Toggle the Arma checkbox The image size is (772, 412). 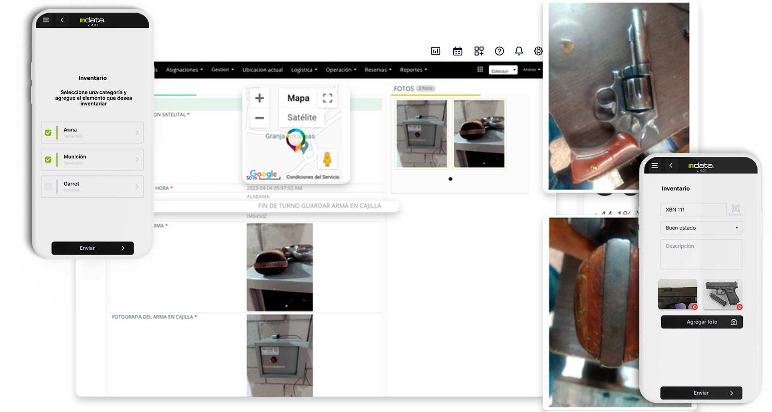point(48,133)
